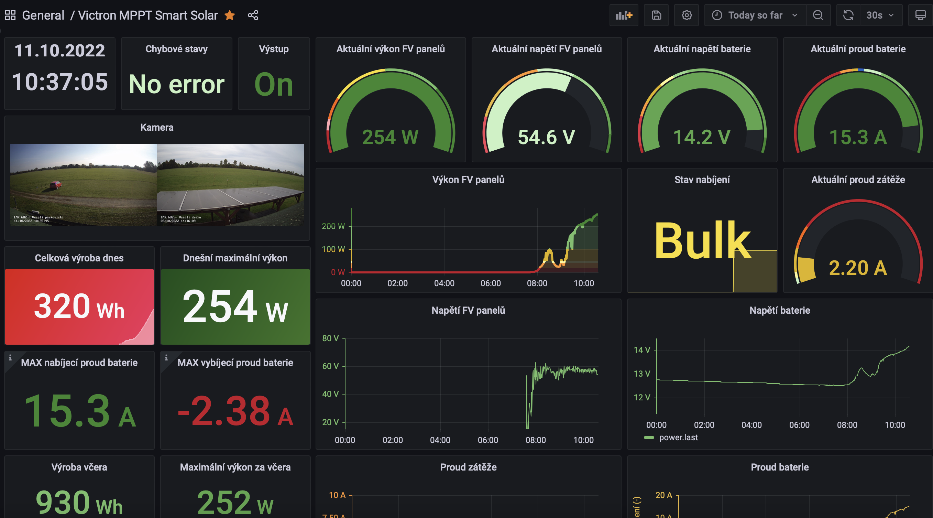933x518 pixels.
Task: Click the share dashboard icon
Action: (253, 15)
